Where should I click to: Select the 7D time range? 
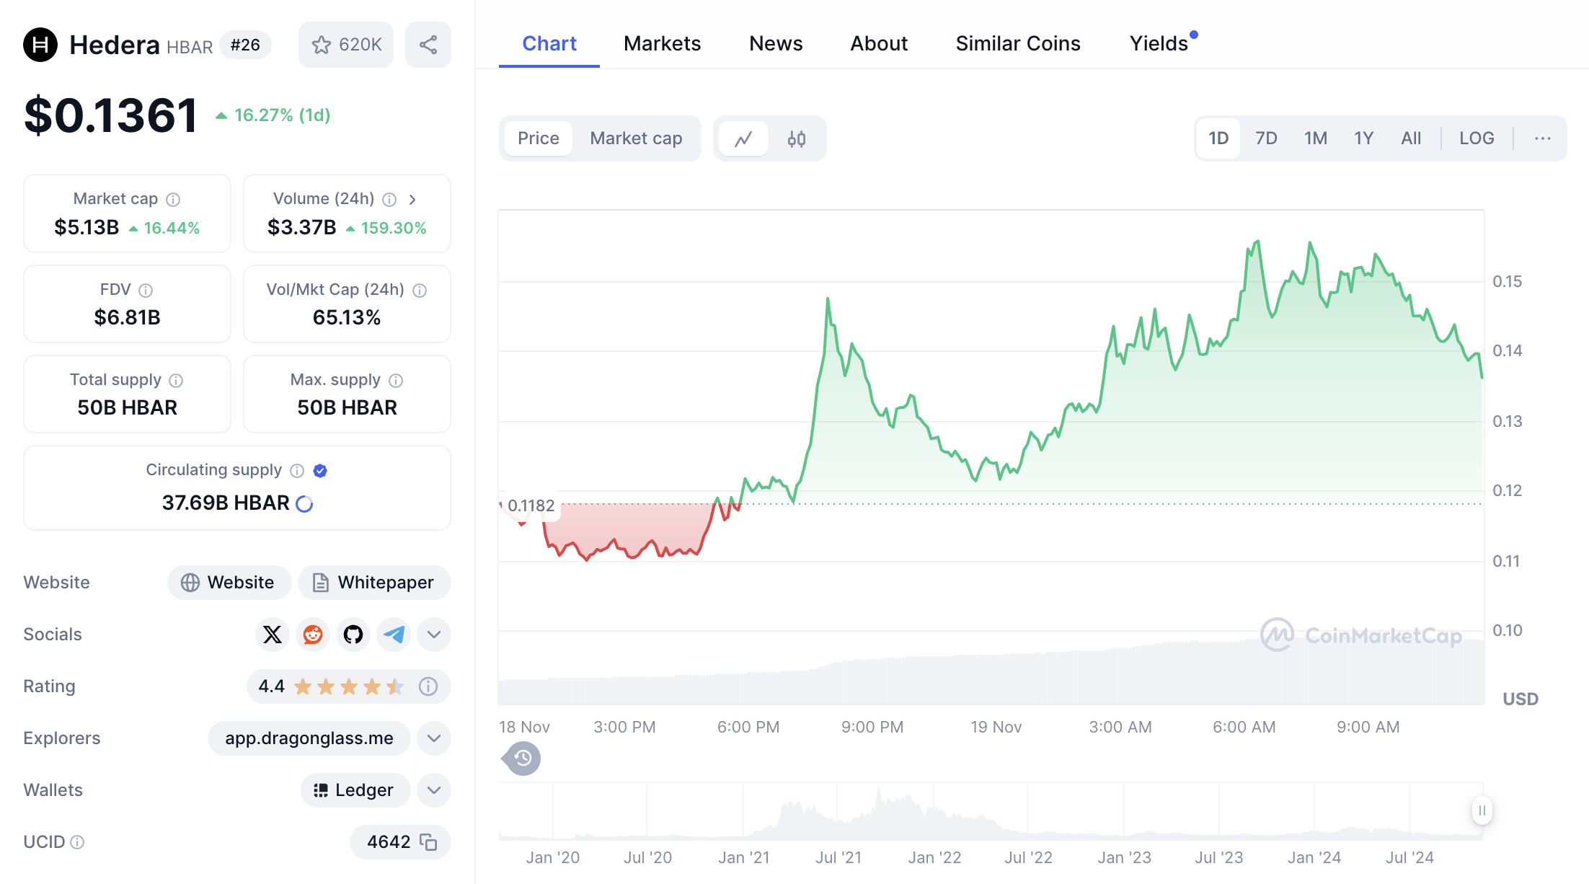pyautogui.click(x=1266, y=138)
